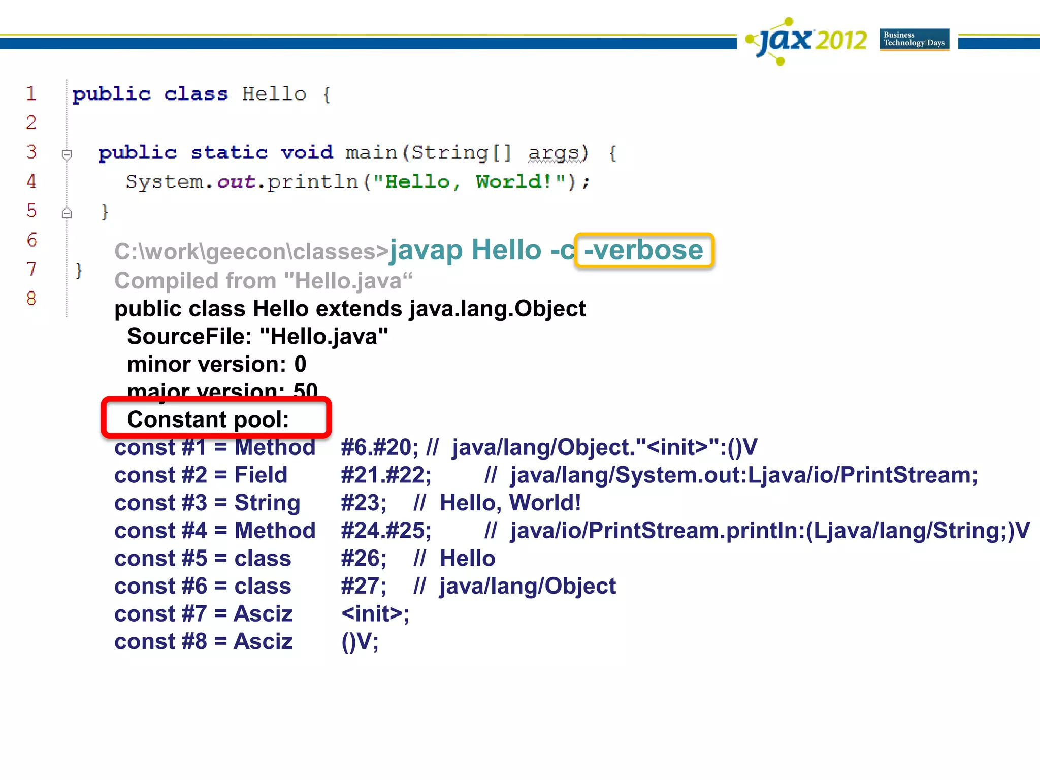Image resolution: width=1040 pixels, height=780 pixels.
Task: Click the highlighted -verbose option box
Action: tap(644, 250)
